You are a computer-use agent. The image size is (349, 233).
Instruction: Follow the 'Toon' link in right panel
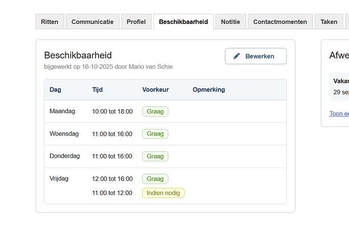click(x=339, y=114)
